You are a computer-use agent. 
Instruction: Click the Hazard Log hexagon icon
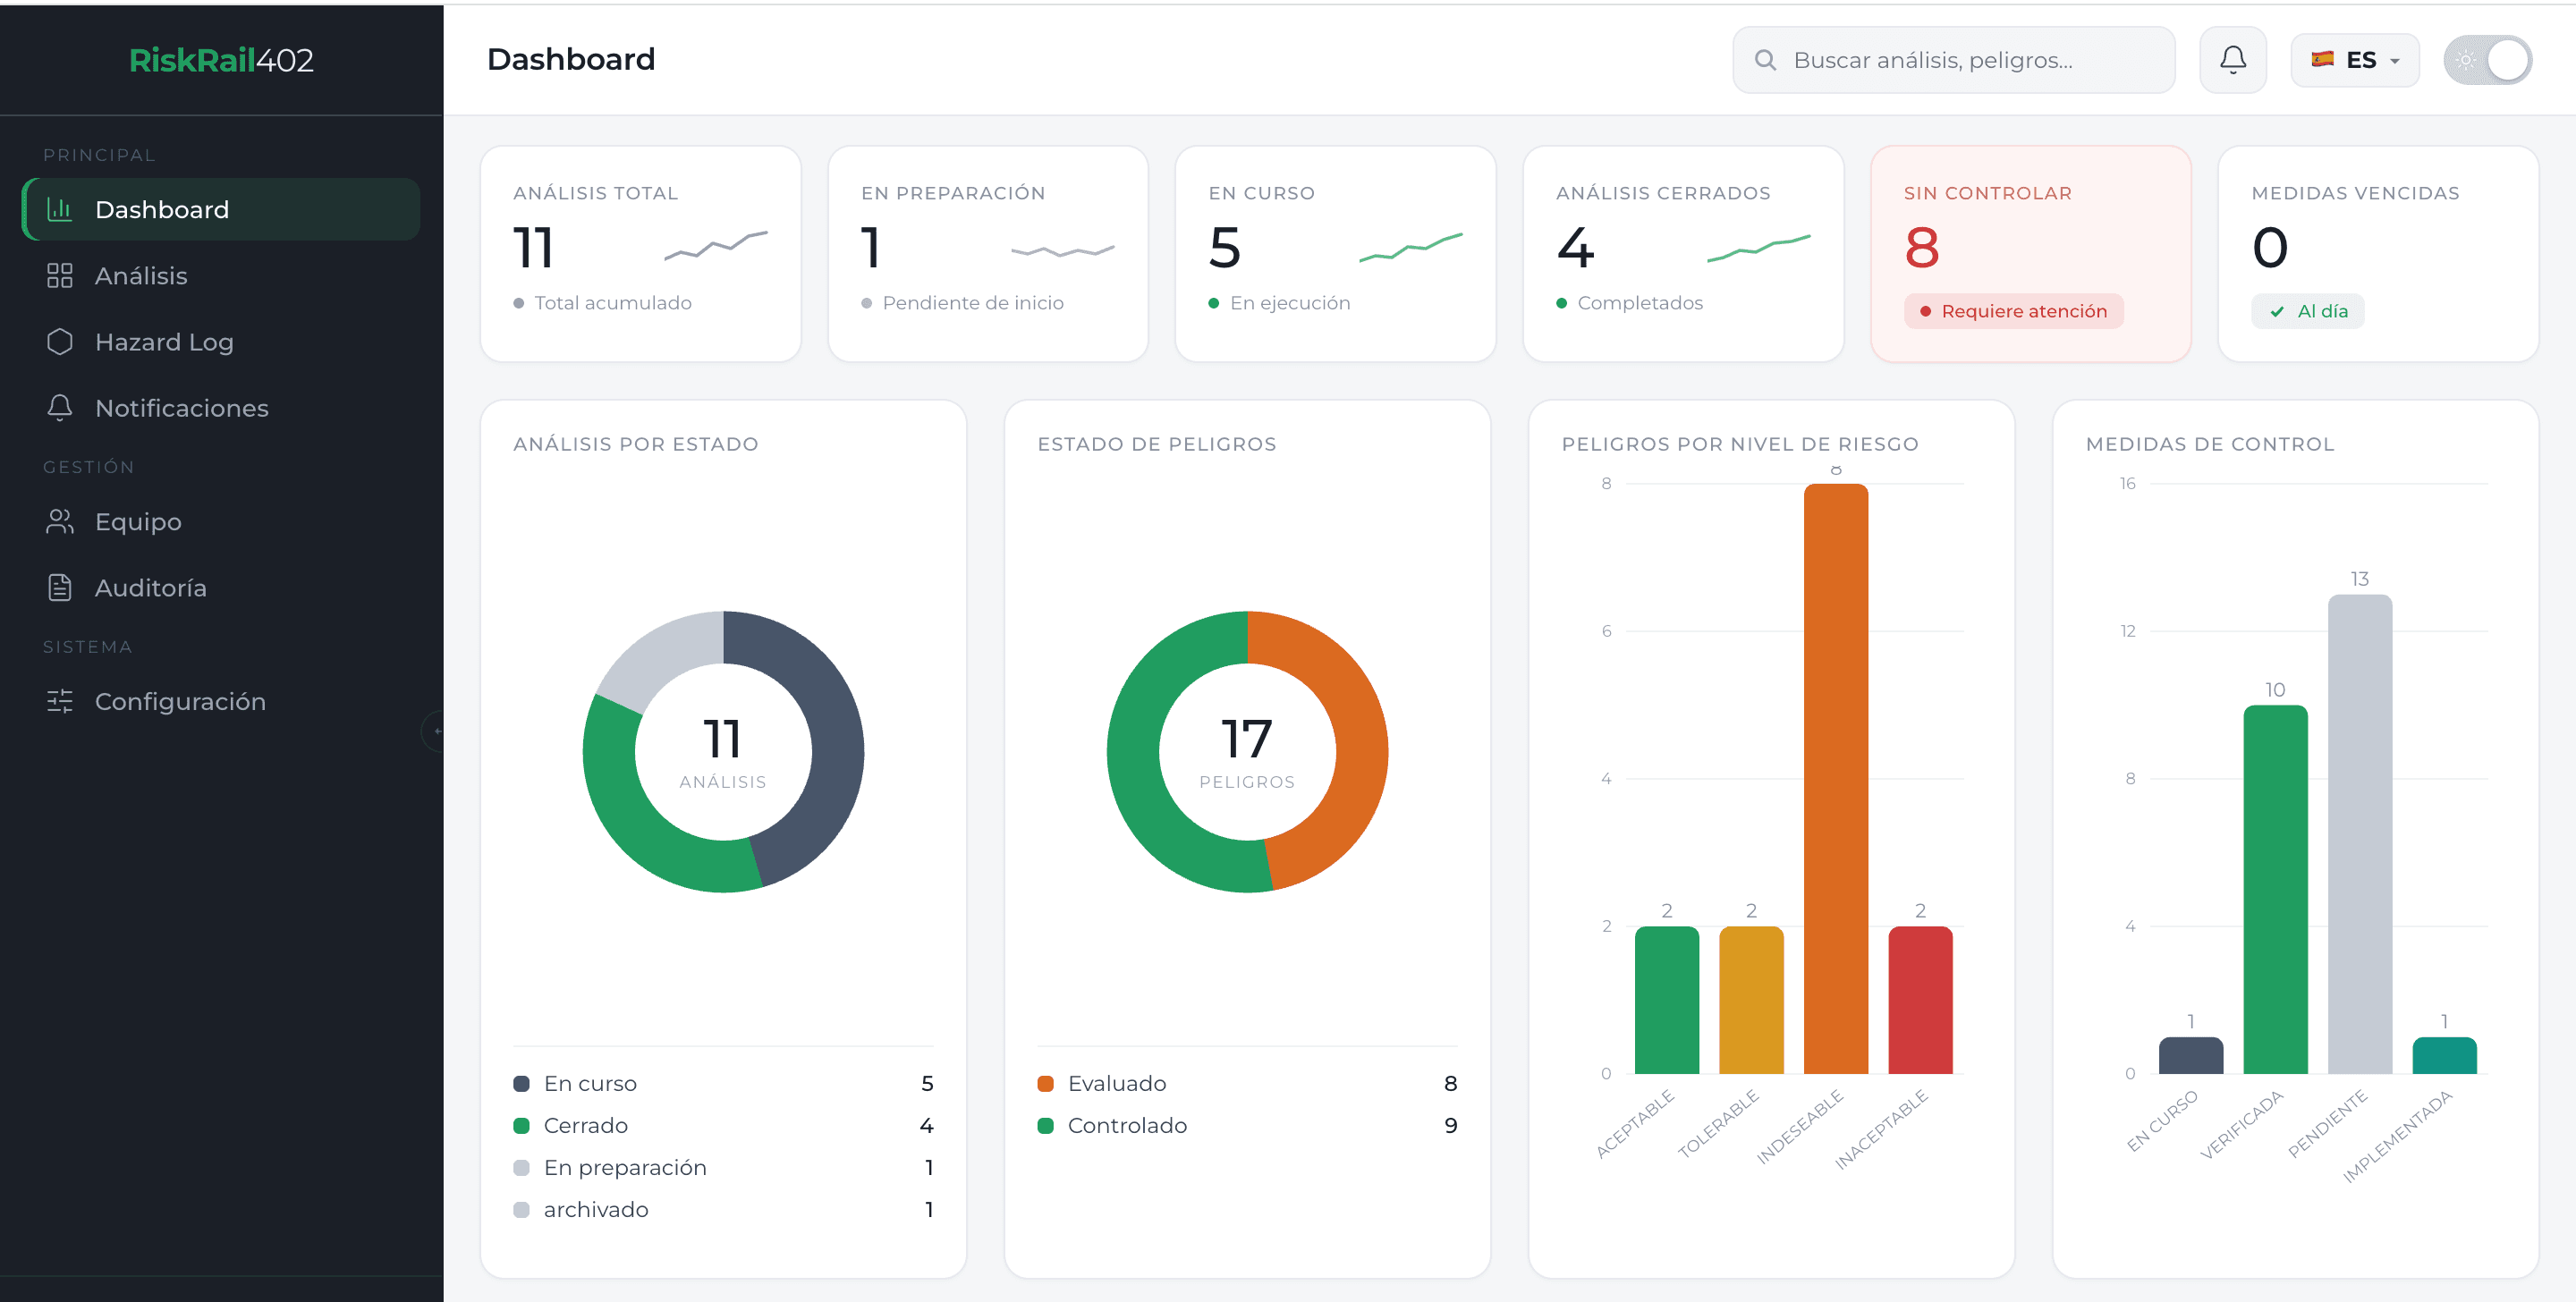[x=60, y=342]
